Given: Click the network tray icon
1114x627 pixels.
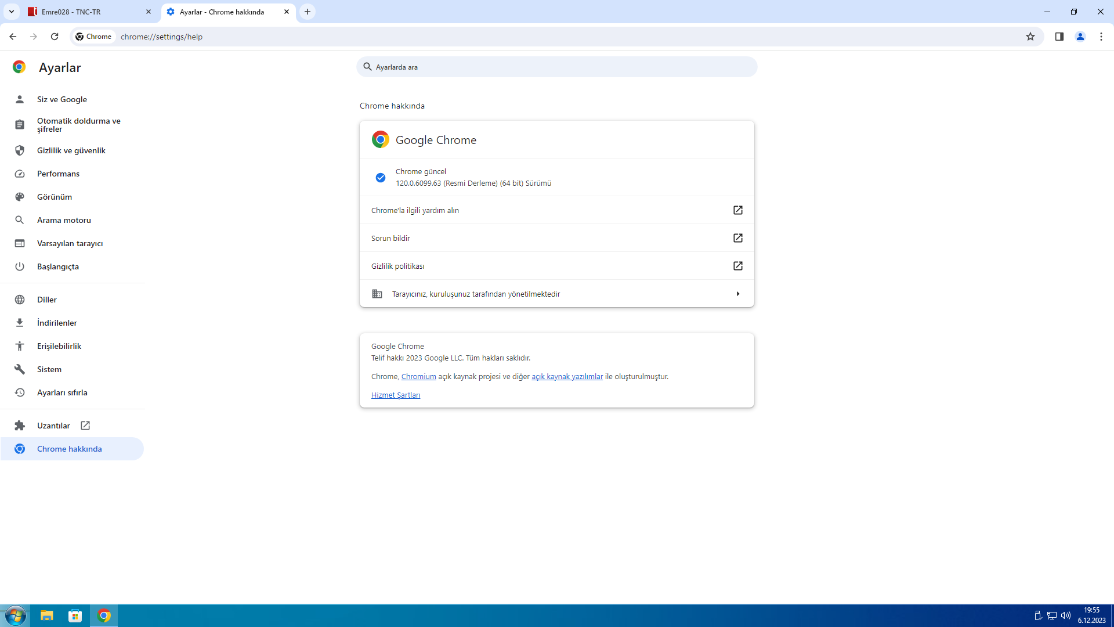Looking at the screenshot, I should point(1052,615).
